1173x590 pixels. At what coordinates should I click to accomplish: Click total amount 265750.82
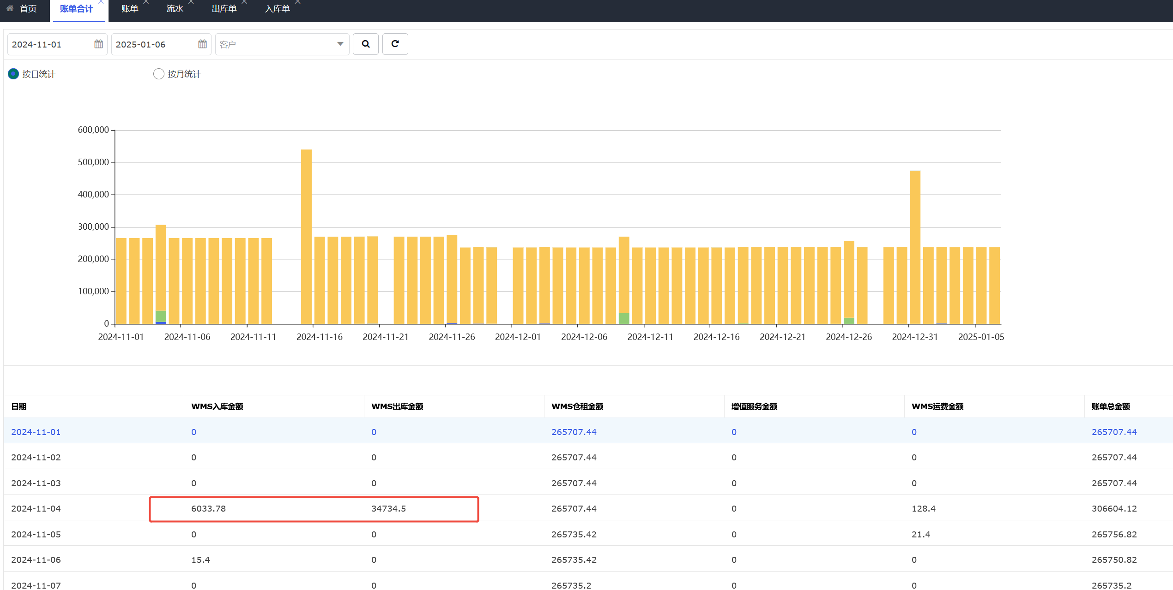click(x=1114, y=560)
